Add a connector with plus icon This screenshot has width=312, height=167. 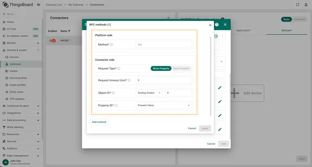tap(168, 18)
